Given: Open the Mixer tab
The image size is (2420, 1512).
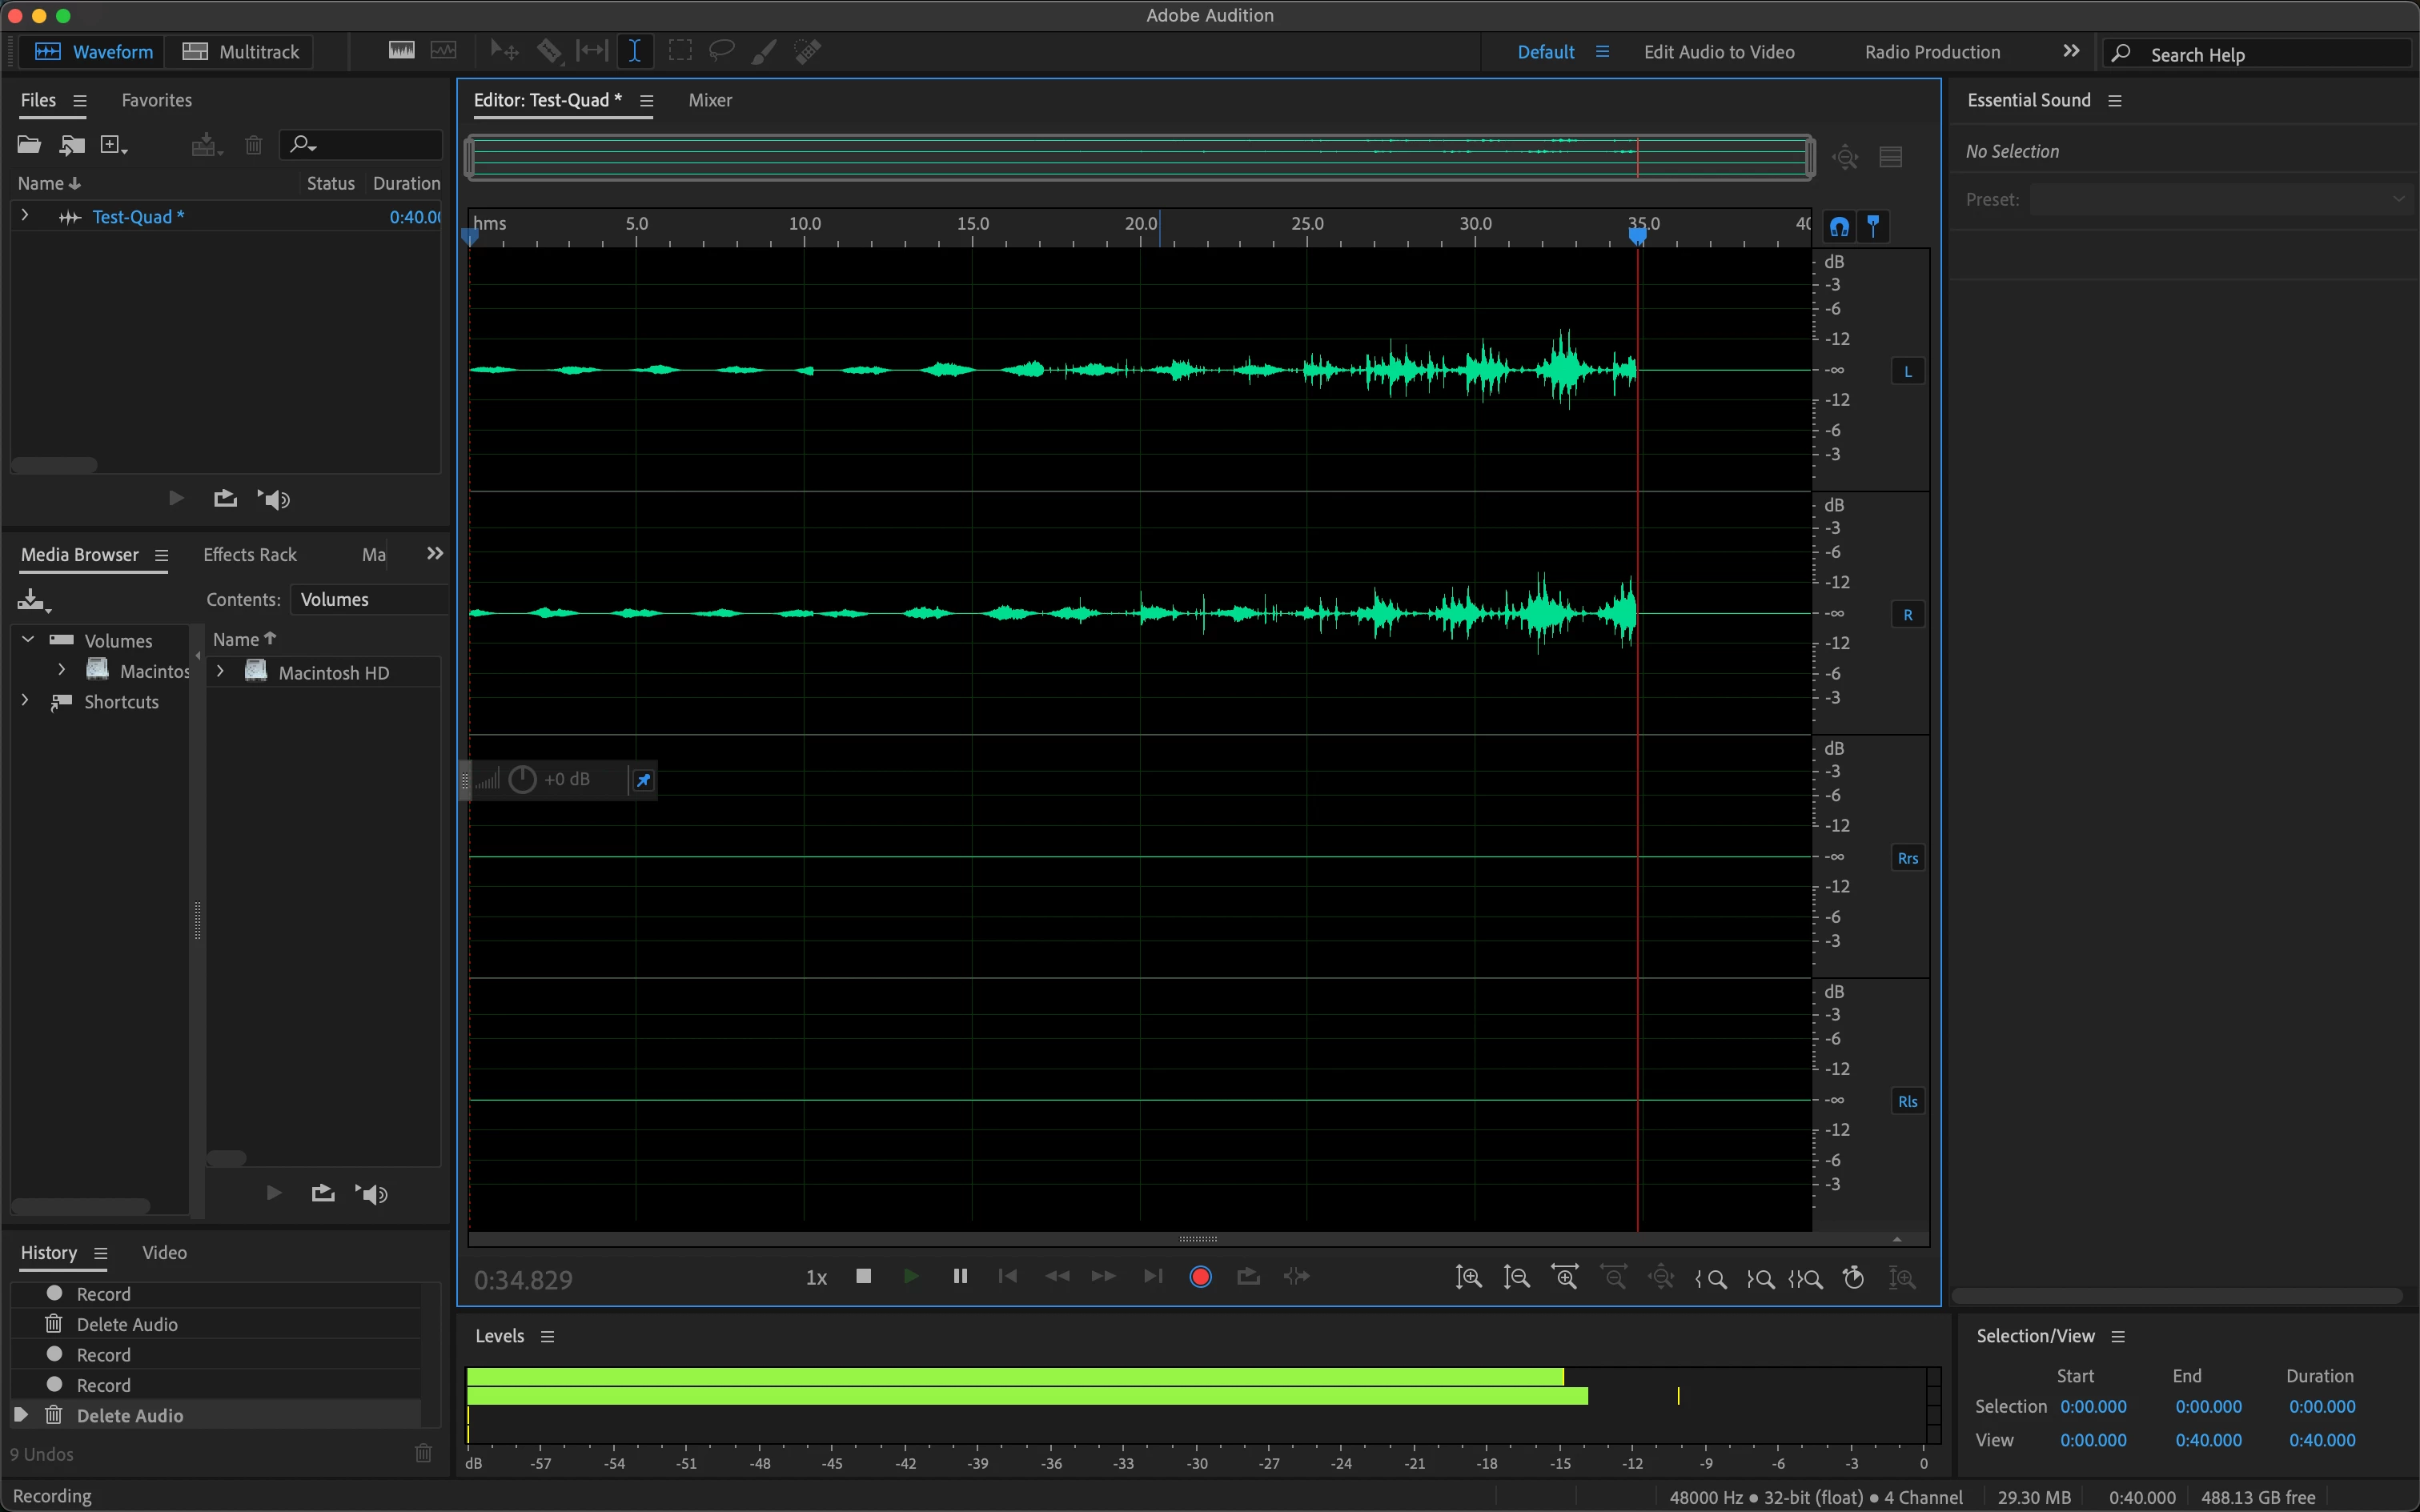Looking at the screenshot, I should point(710,100).
